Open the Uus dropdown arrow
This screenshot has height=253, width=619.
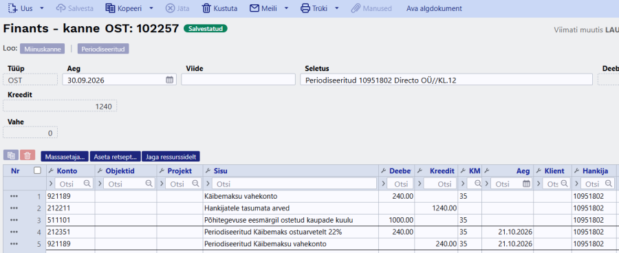coord(42,8)
